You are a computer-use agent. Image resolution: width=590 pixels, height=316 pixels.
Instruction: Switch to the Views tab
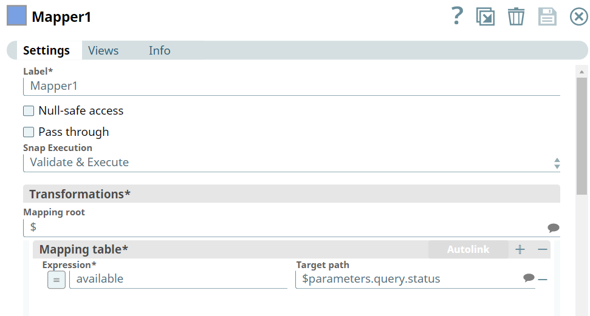coord(103,50)
